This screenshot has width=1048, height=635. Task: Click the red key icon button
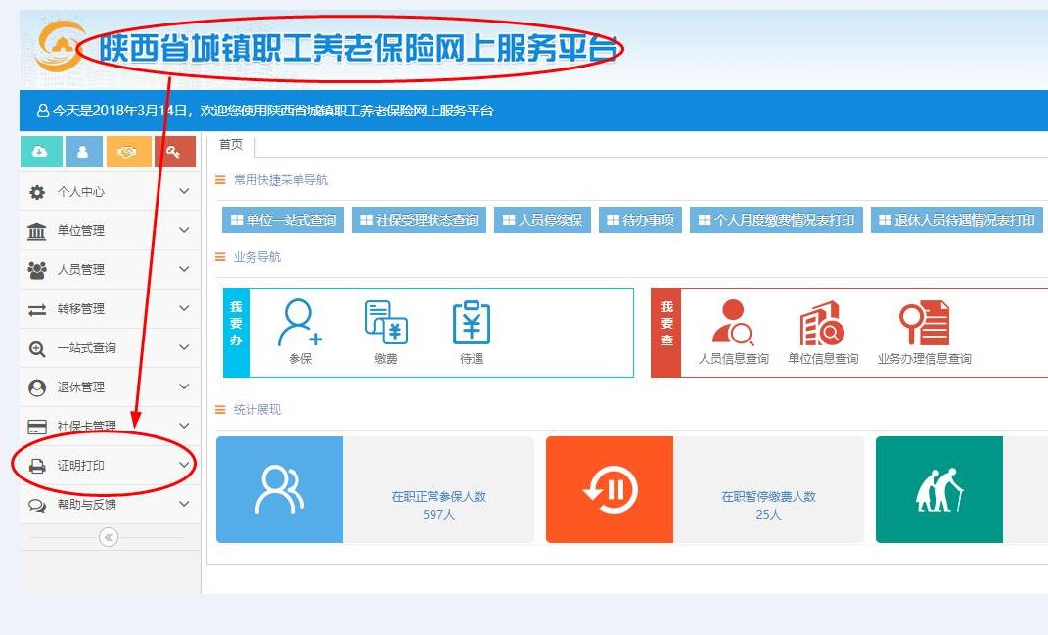[174, 152]
